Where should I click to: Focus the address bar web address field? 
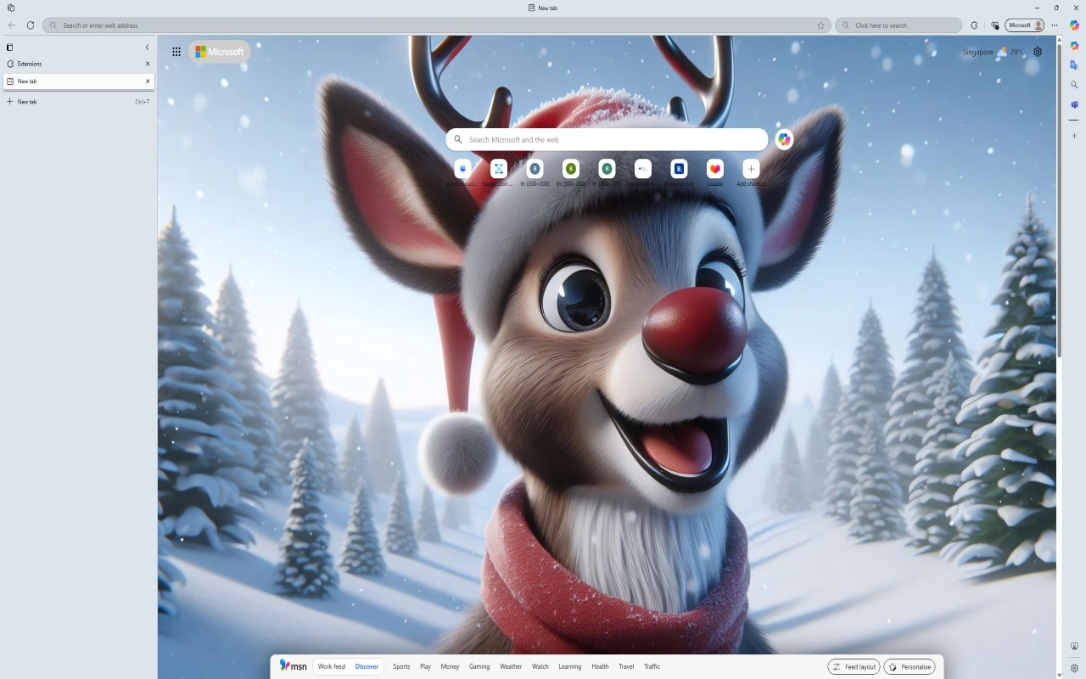coord(437,25)
